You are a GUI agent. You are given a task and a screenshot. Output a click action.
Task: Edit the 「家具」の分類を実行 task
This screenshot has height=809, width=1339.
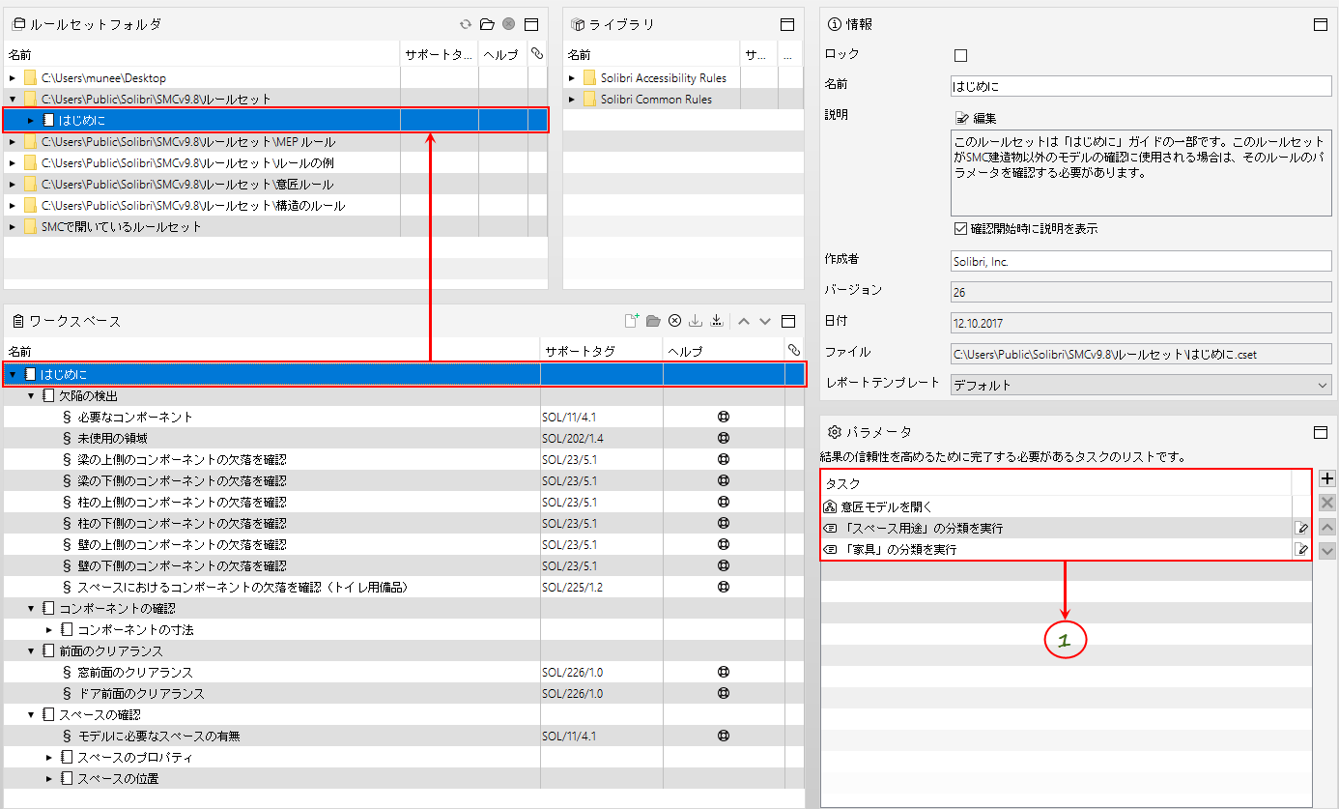pyautogui.click(x=1301, y=549)
